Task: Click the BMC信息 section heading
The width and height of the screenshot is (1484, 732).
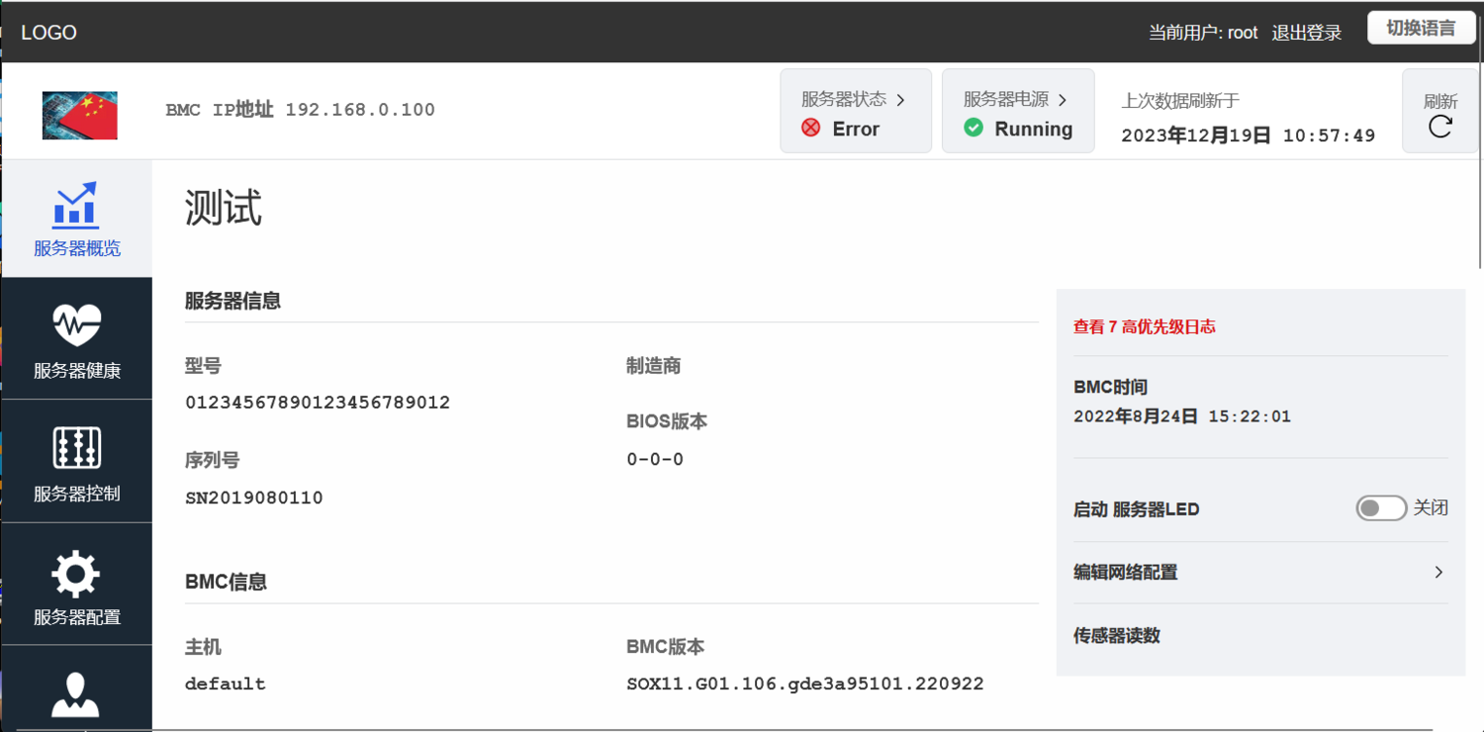Action: pyautogui.click(x=226, y=582)
